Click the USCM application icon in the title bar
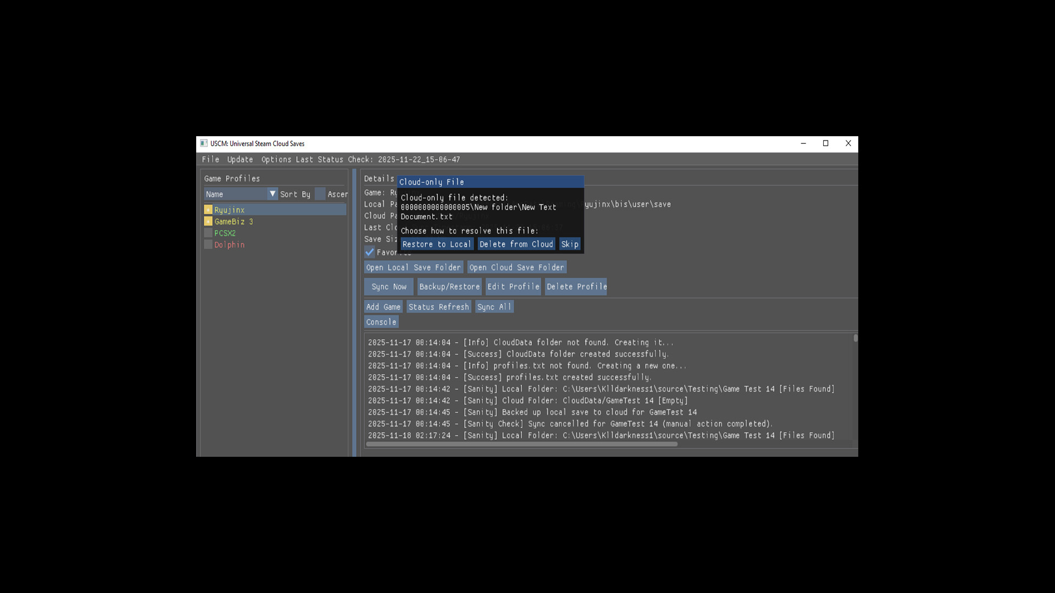1055x593 pixels. point(204,143)
